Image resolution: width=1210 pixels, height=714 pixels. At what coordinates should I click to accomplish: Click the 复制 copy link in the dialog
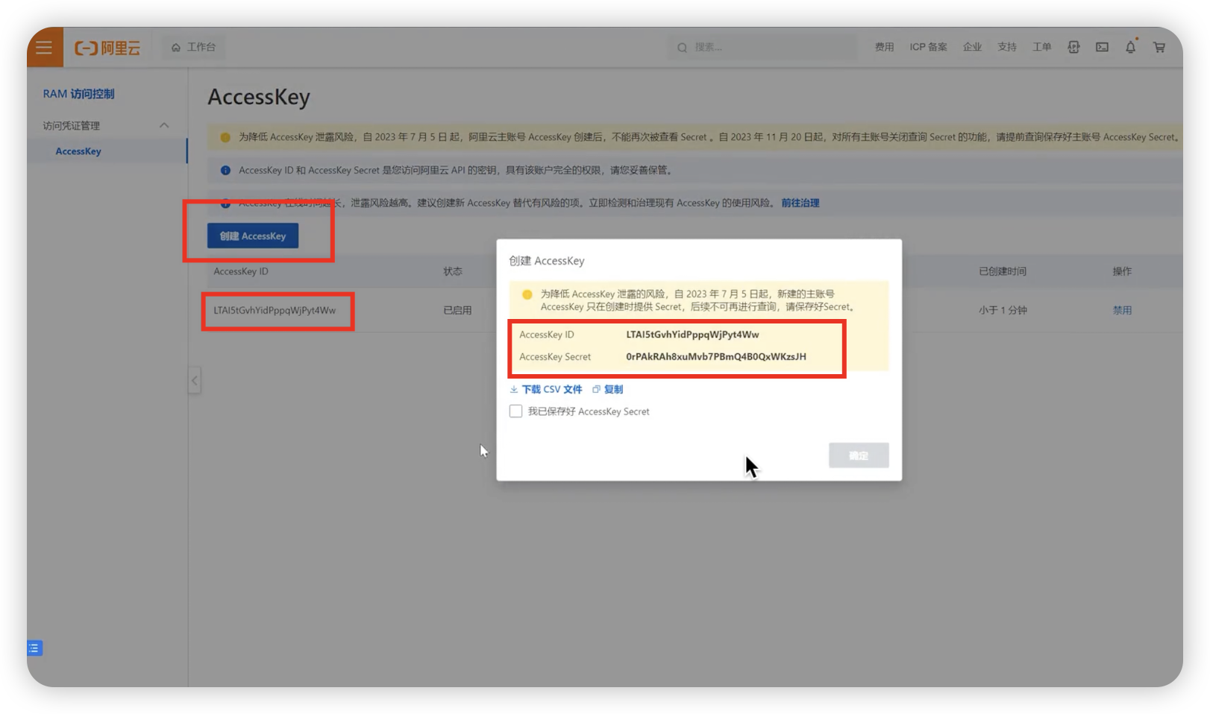tap(613, 389)
